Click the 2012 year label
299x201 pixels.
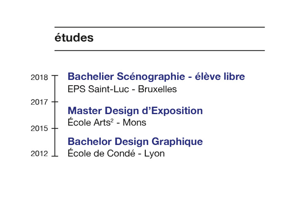coord(39,154)
